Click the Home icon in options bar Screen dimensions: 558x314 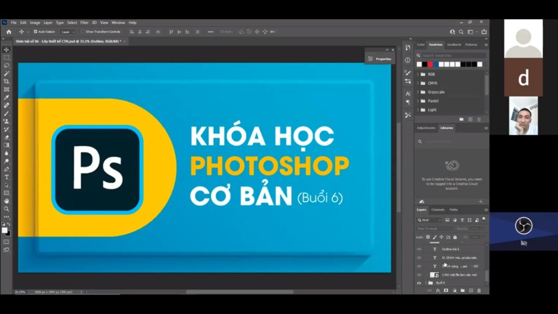(9, 32)
